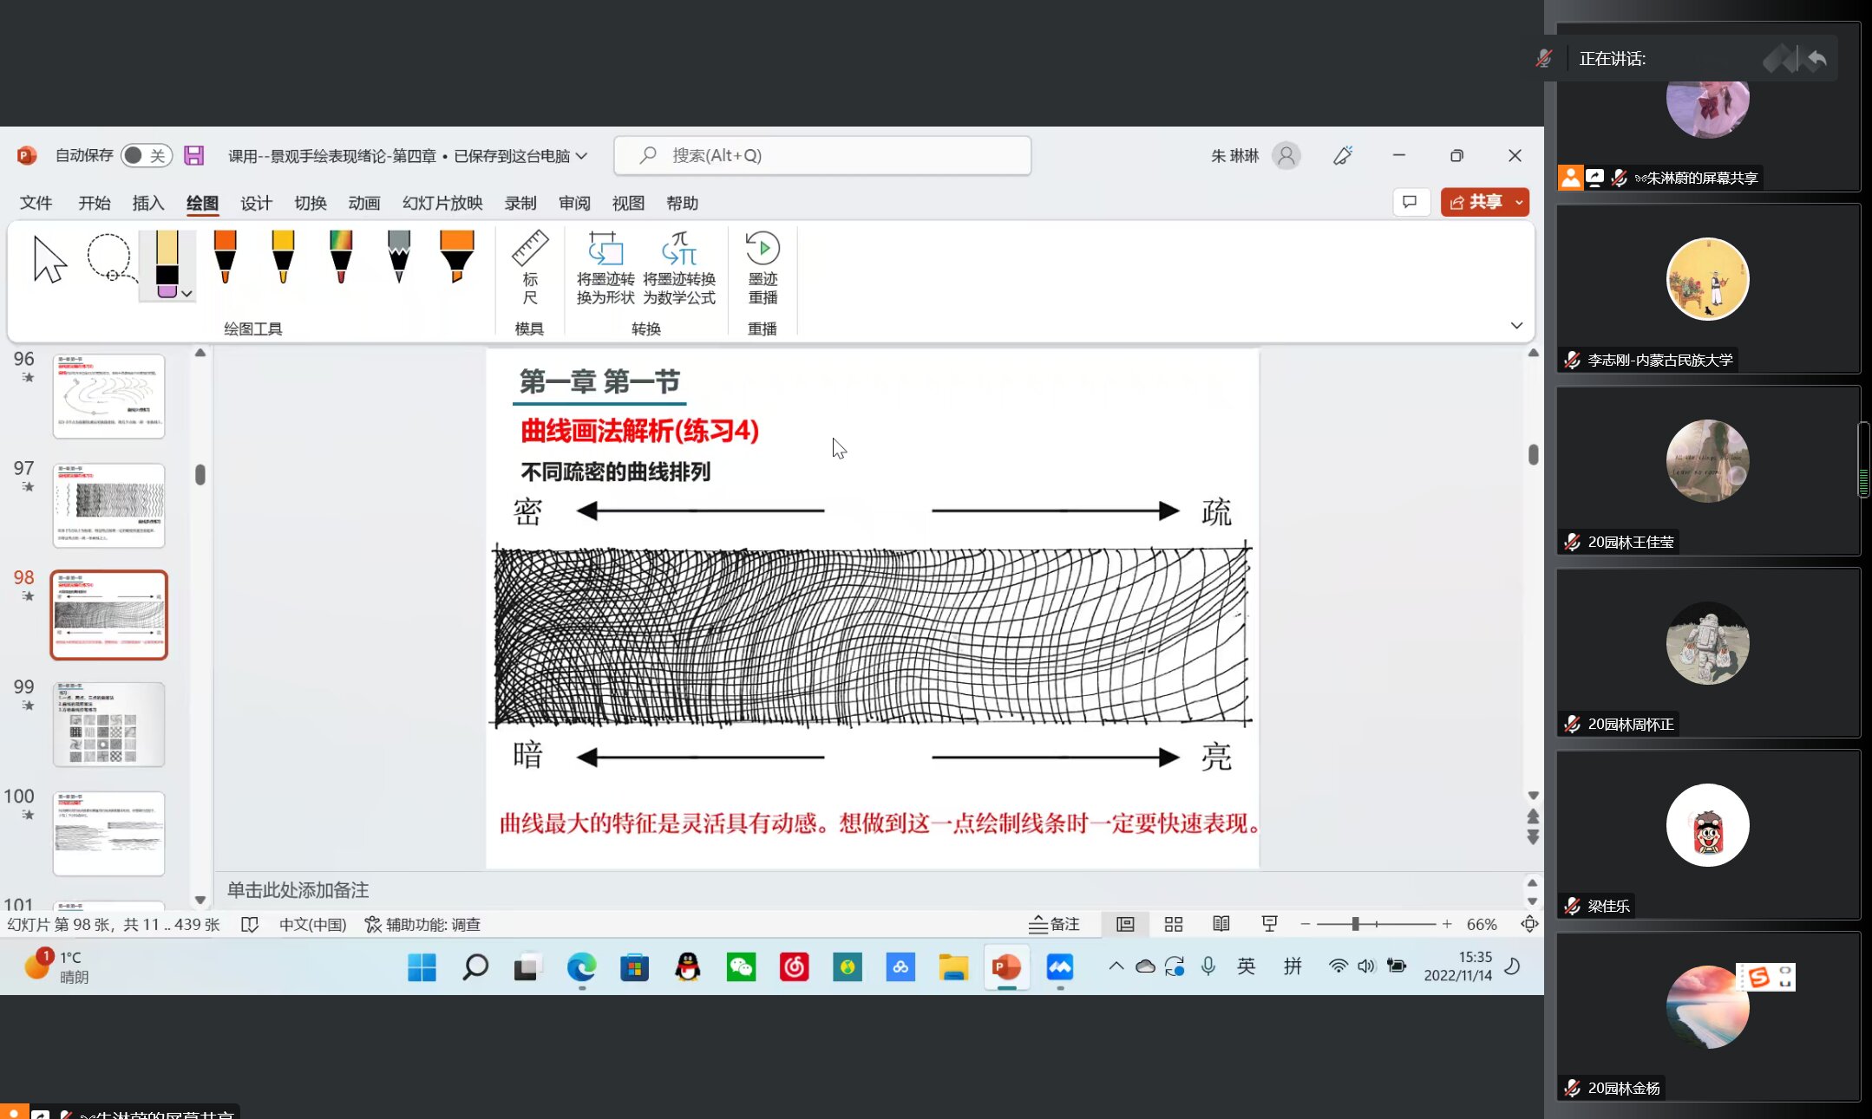The height and width of the screenshot is (1119, 1872).
Task: Switch to Slide Sorter view icon
Action: (x=1174, y=924)
